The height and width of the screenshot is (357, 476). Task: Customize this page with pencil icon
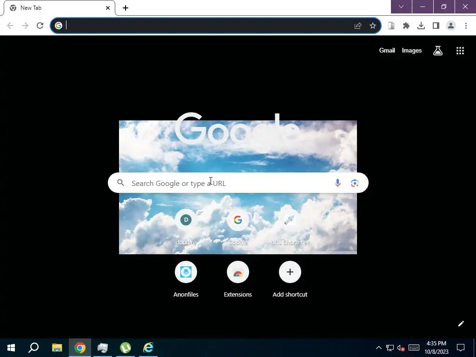[x=461, y=324]
